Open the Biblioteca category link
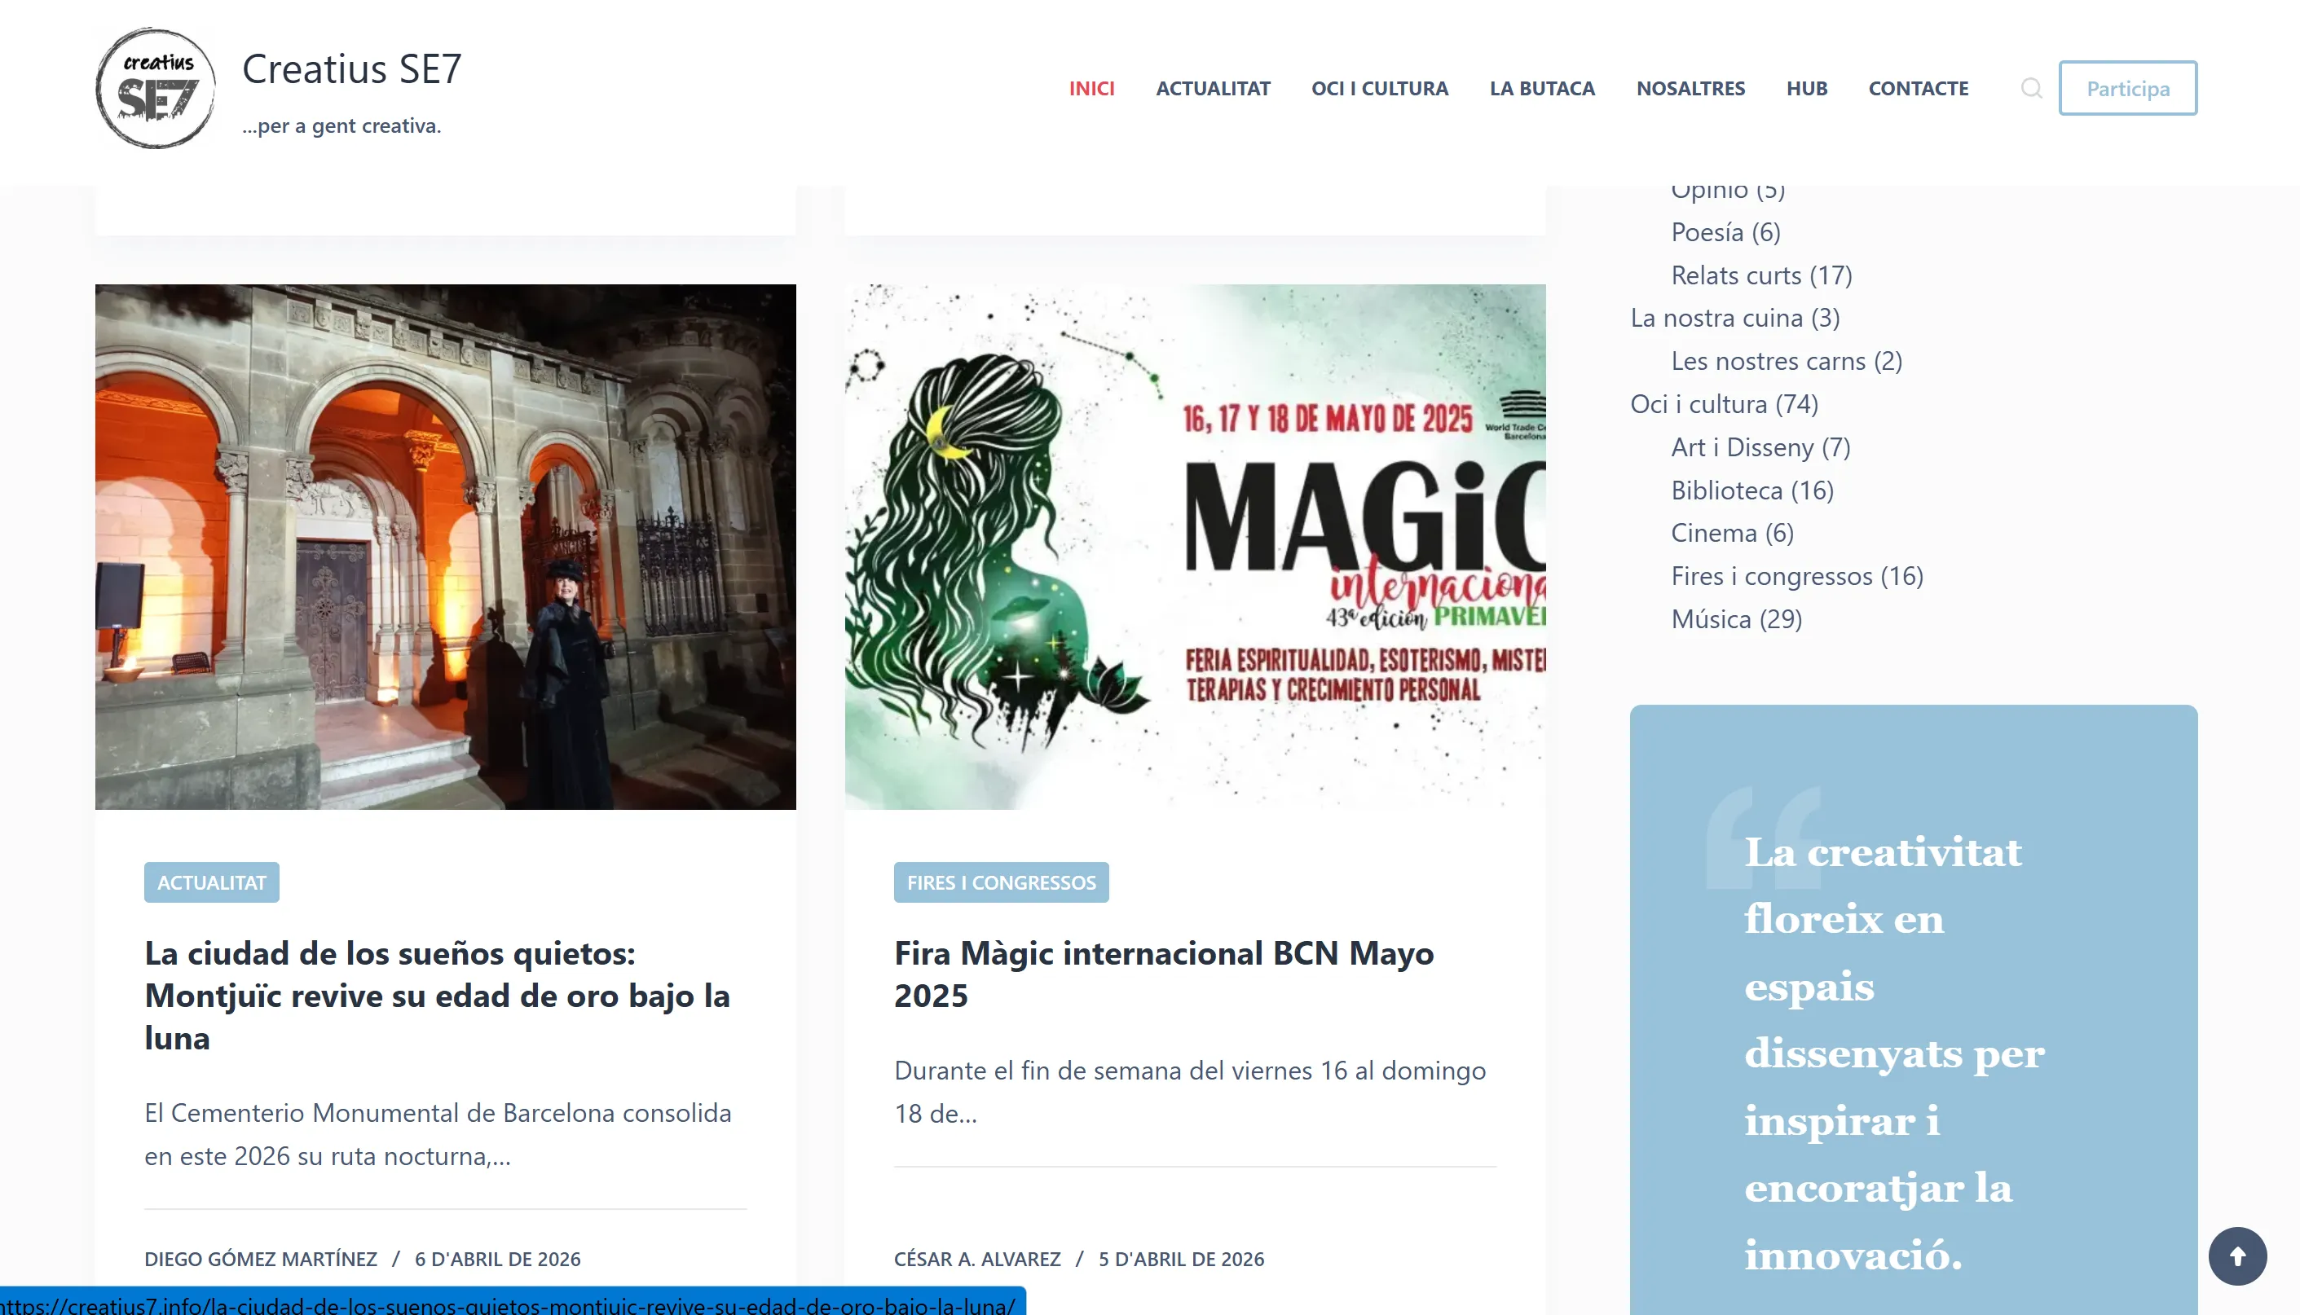Image resolution: width=2300 pixels, height=1315 pixels. pyautogui.click(x=1725, y=490)
